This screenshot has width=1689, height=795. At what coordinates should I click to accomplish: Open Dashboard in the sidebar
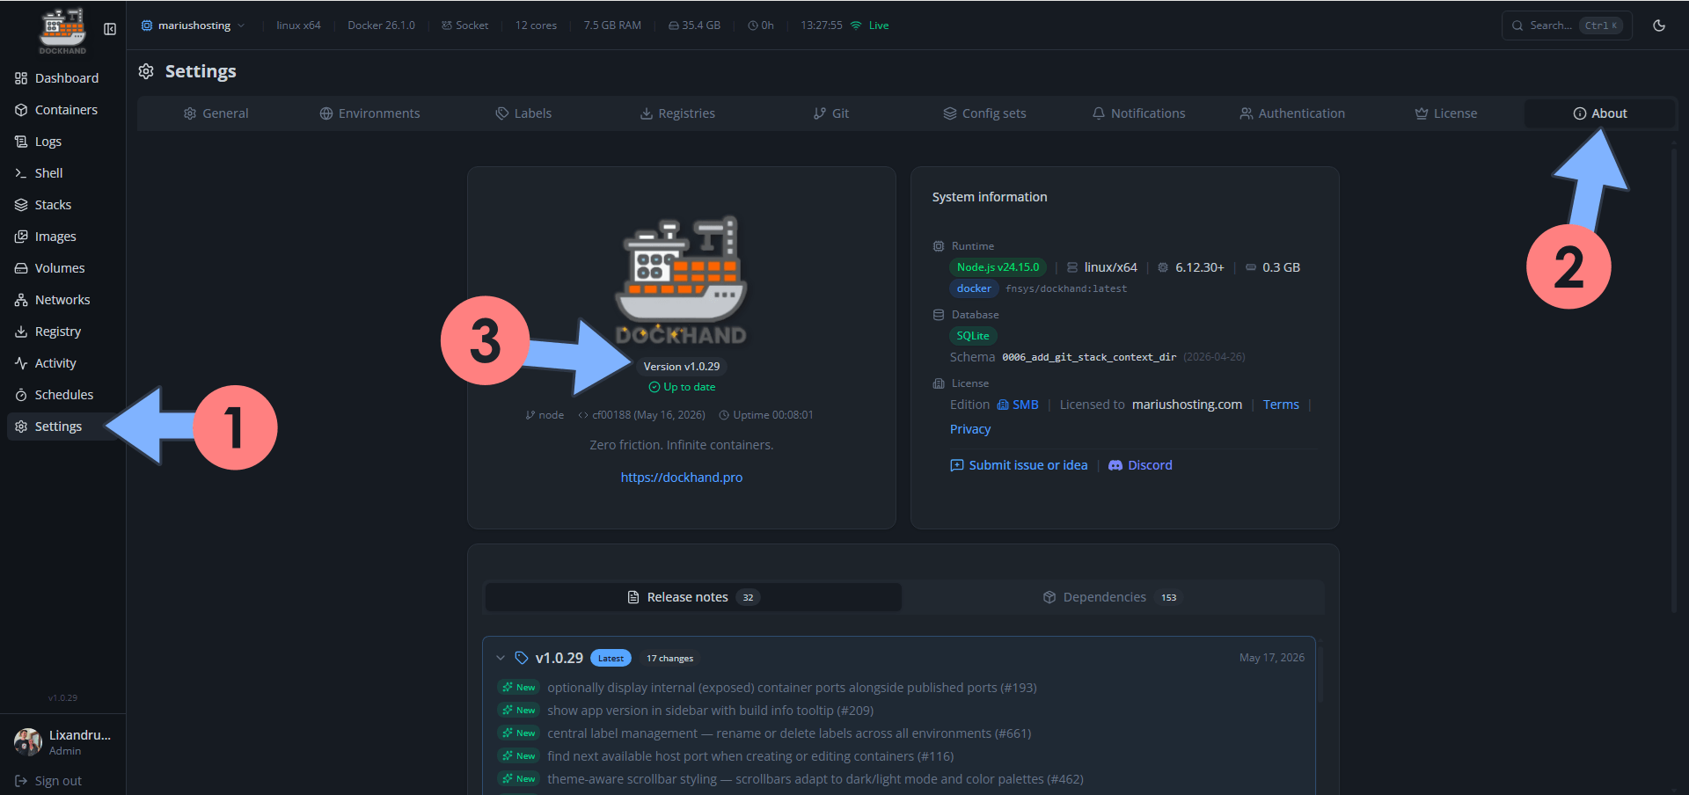pyautogui.click(x=62, y=78)
